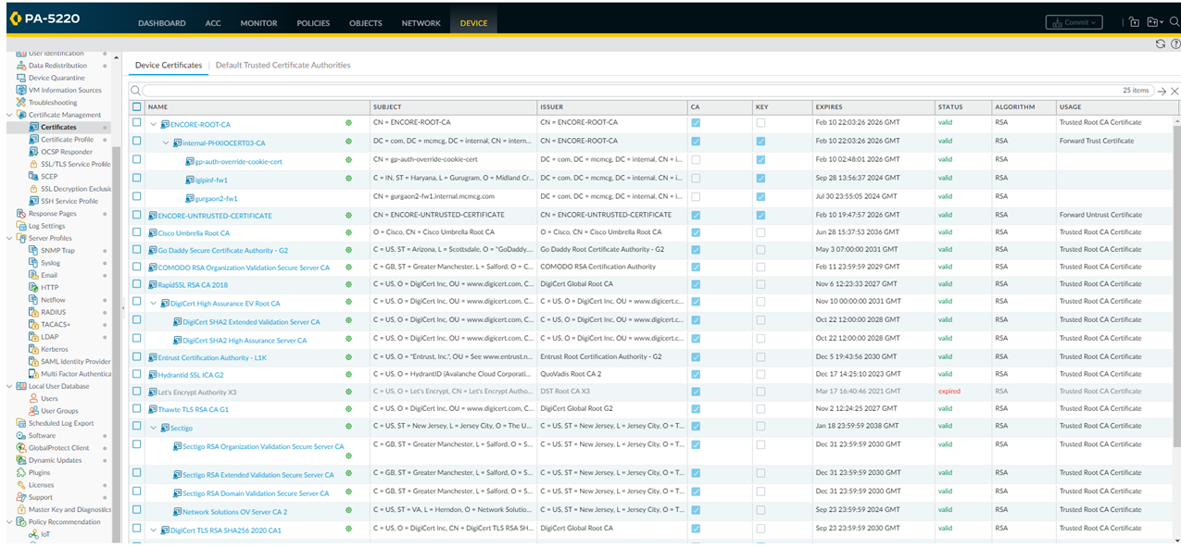Screen dimensions: 1181x548
Task: Collapse the Sectigo certificate group
Action: [154, 428]
